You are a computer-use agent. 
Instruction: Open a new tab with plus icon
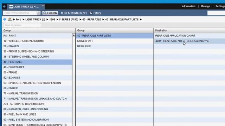(4, 6)
